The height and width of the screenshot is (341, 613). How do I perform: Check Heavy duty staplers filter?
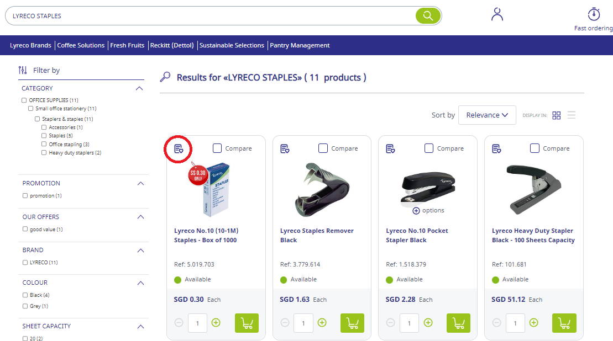tap(44, 152)
